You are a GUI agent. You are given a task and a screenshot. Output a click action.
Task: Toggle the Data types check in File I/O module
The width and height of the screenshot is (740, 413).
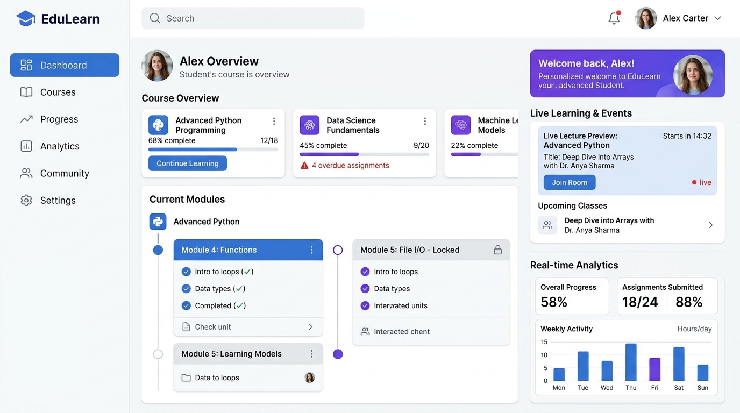365,289
